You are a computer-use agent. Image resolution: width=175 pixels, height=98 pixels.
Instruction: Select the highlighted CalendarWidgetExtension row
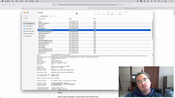94,30
